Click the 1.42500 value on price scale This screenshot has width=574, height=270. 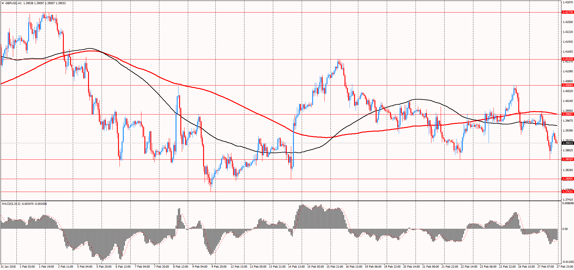tap(567, 22)
